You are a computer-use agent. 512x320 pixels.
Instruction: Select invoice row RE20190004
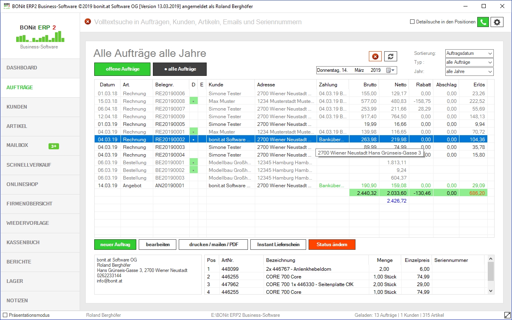tap(291, 155)
